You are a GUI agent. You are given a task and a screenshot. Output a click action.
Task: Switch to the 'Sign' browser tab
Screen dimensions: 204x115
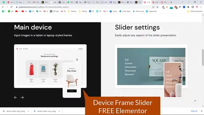click(19, 2)
